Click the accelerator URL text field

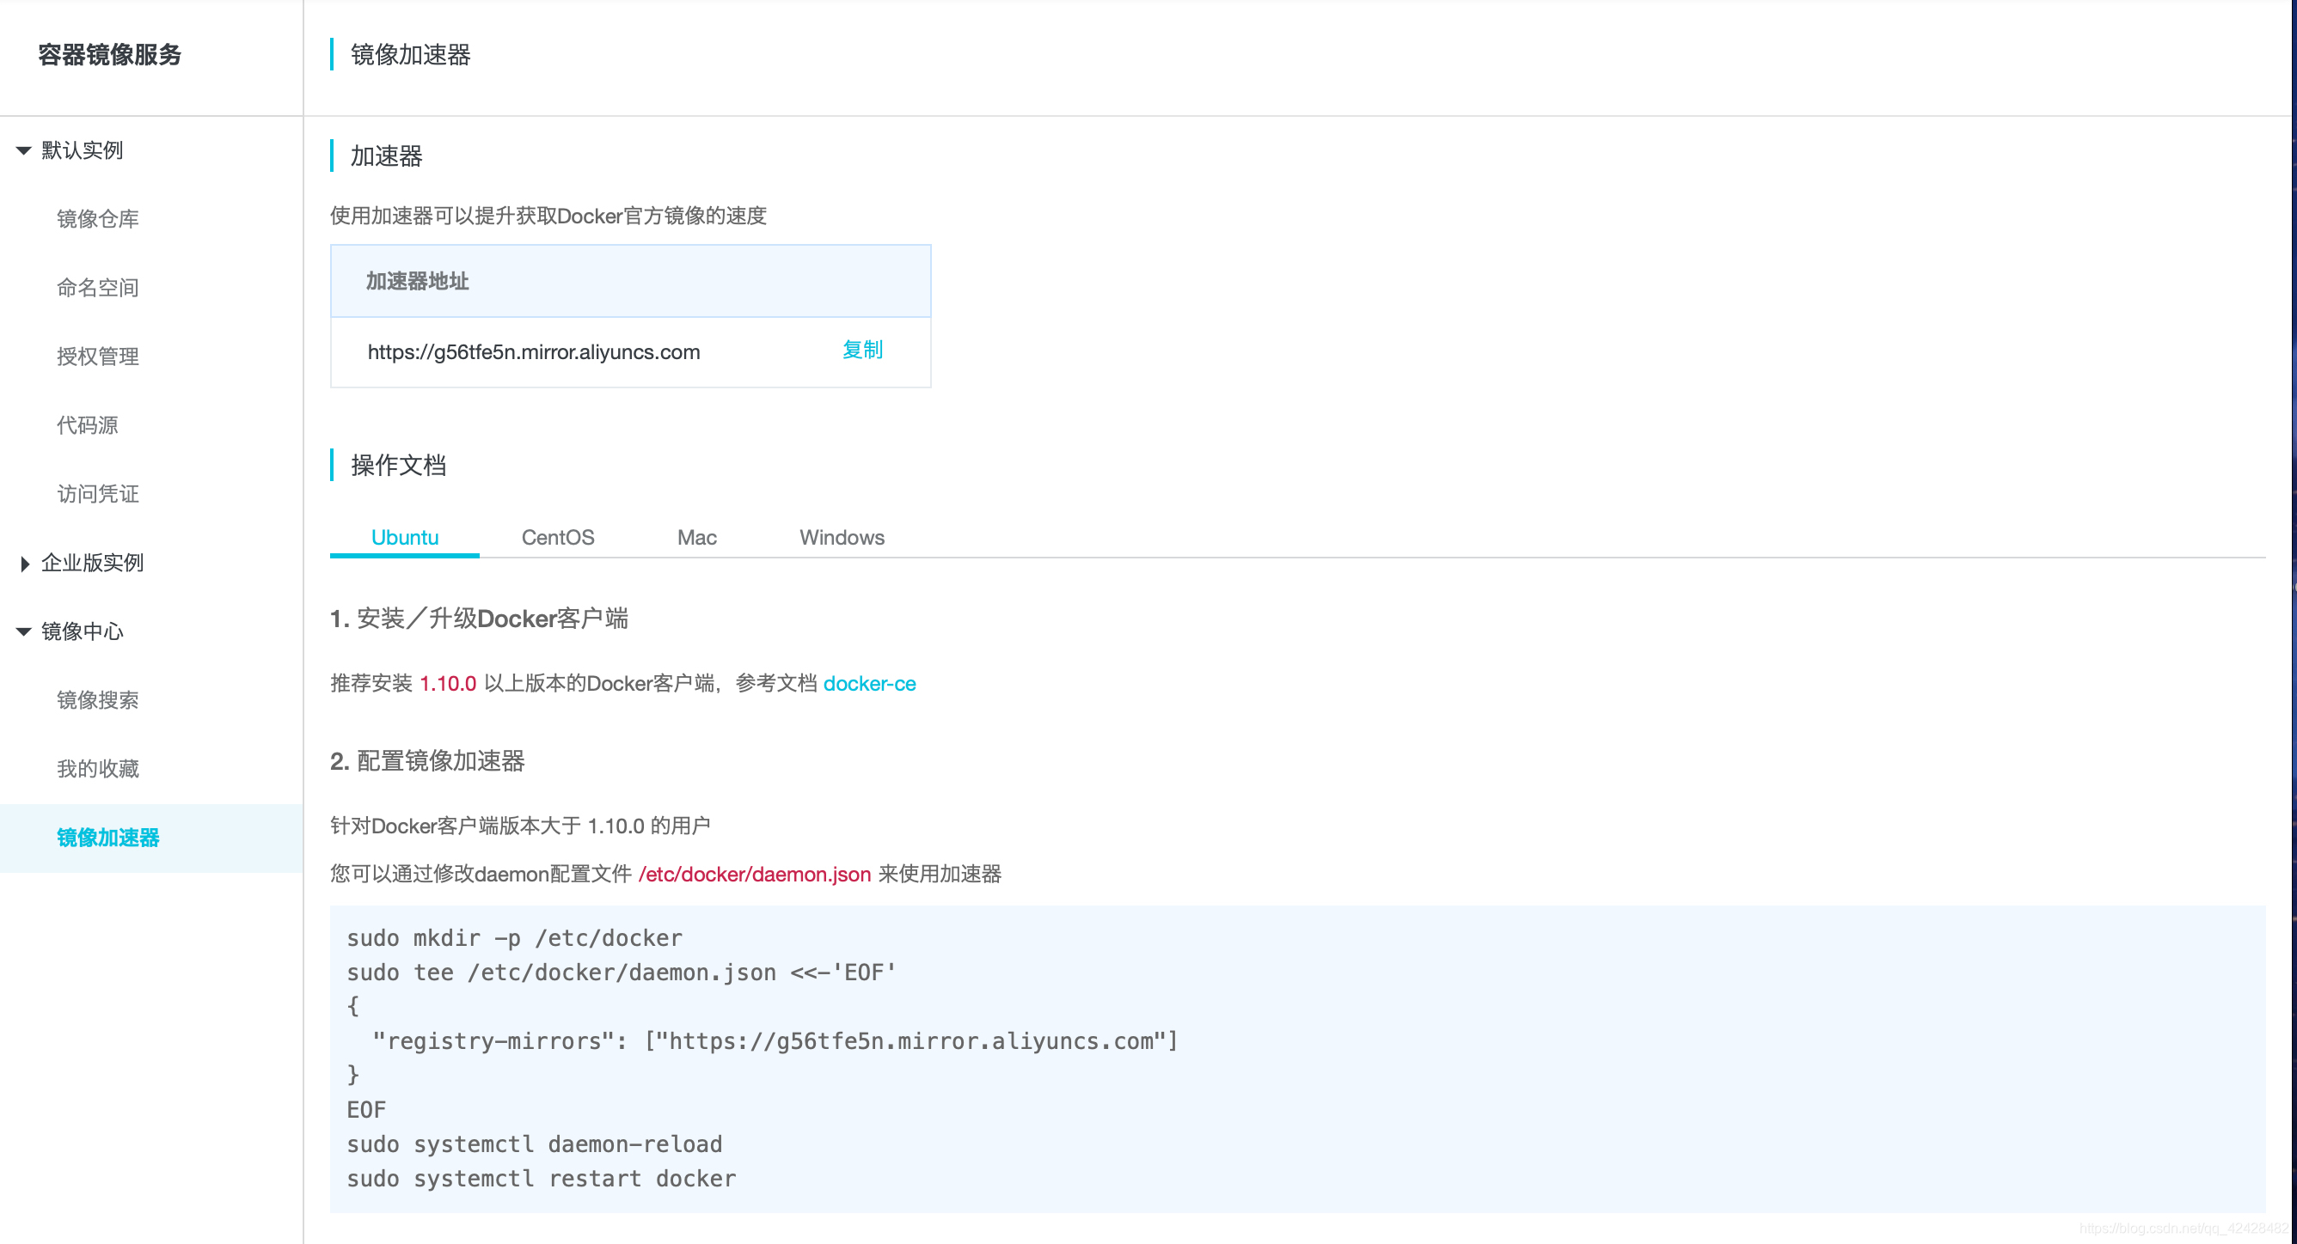(x=533, y=352)
